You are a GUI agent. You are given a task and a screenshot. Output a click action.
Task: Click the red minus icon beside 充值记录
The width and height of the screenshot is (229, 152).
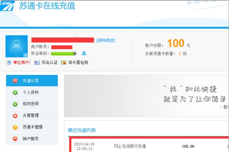(x=15, y=81)
